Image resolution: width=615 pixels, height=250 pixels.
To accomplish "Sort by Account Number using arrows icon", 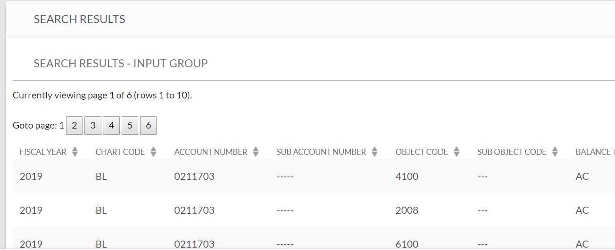I will [x=256, y=152].
